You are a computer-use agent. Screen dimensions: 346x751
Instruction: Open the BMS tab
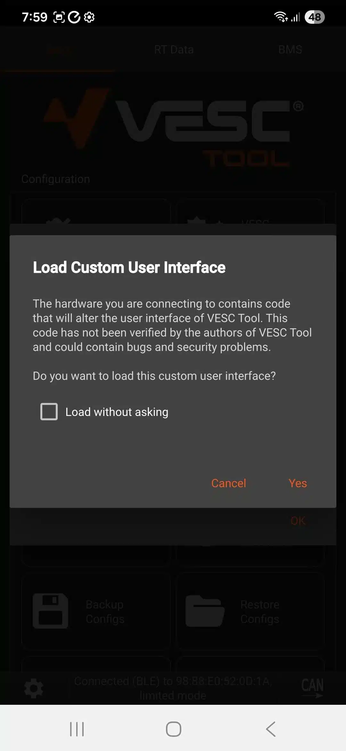point(290,50)
